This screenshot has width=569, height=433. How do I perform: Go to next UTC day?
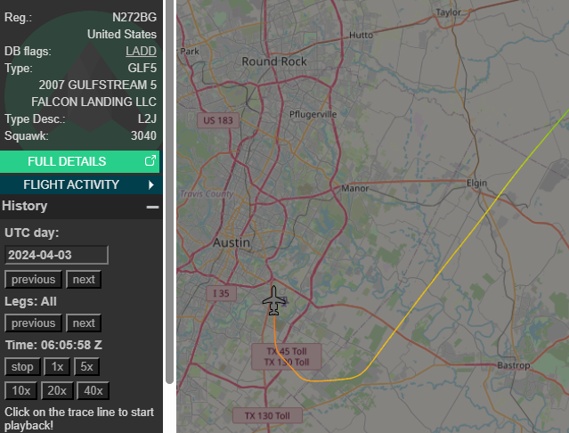pos(84,280)
